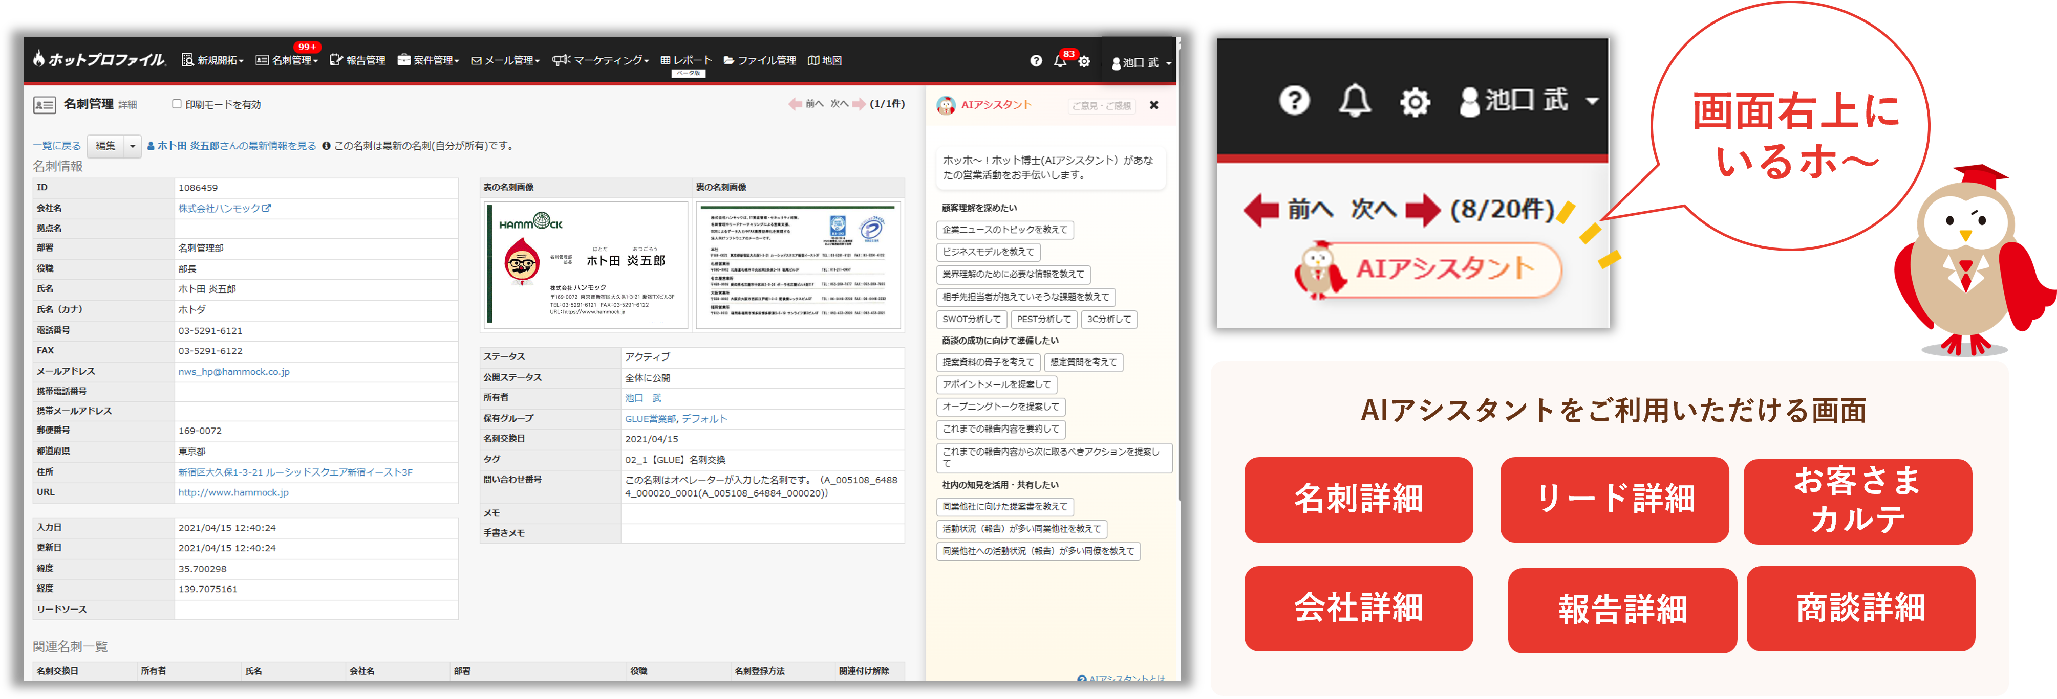This screenshot has height=699, width=2057.
Task: Click the front business card image
Action: [x=587, y=265]
